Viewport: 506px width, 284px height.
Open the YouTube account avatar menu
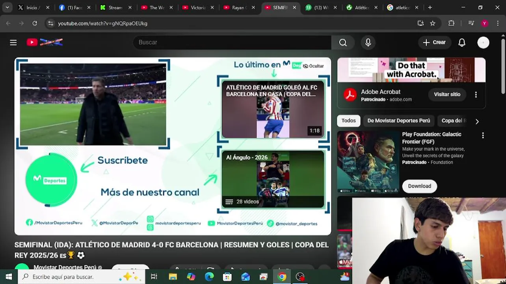[x=483, y=42]
